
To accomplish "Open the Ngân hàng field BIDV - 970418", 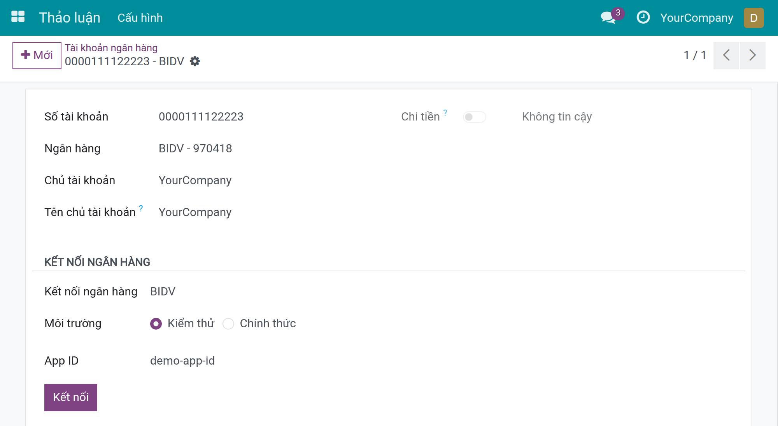I will [x=195, y=148].
